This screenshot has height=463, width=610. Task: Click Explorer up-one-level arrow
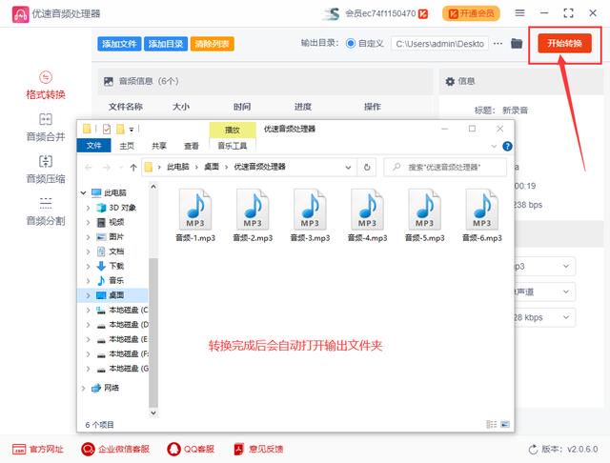pyautogui.click(x=133, y=168)
